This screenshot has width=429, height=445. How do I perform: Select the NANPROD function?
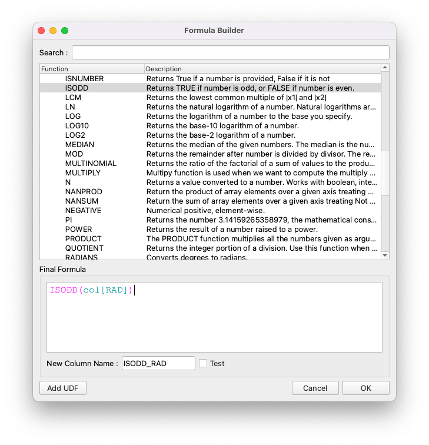(x=210, y=191)
